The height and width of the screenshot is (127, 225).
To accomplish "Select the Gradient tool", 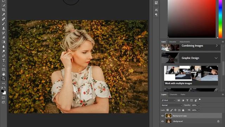I will (x=4, y=42).
